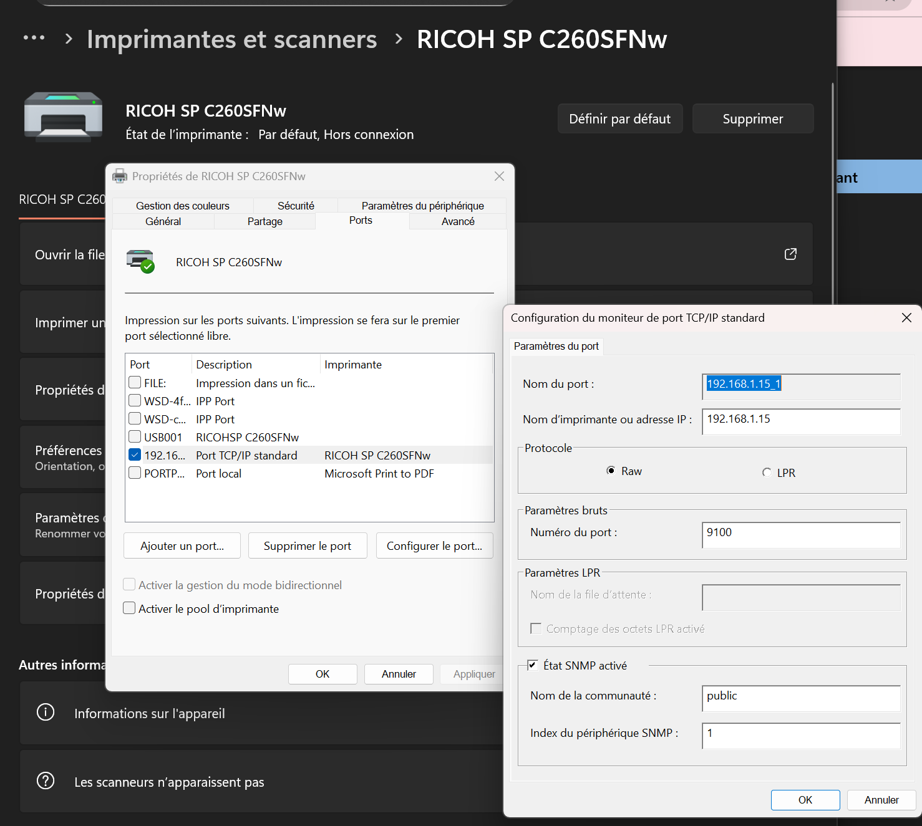
Task: Check the USB001 port checkbox
Action: pyautogui.click(x=134, y=436)
